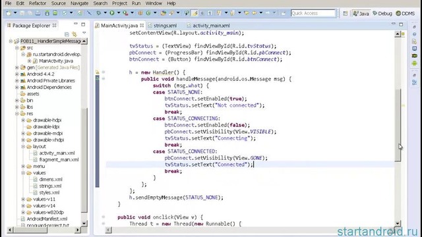
Task: Select activity_main.xml under layout folder
Action: point(57,153)
